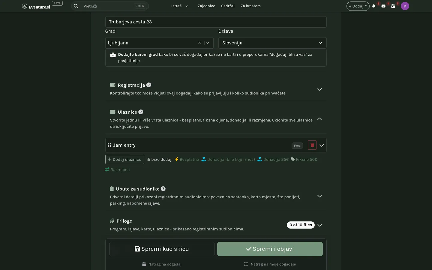Expand the Upute za sudionike section
This screenshot has height=270, width=432.
click(319, 196)
